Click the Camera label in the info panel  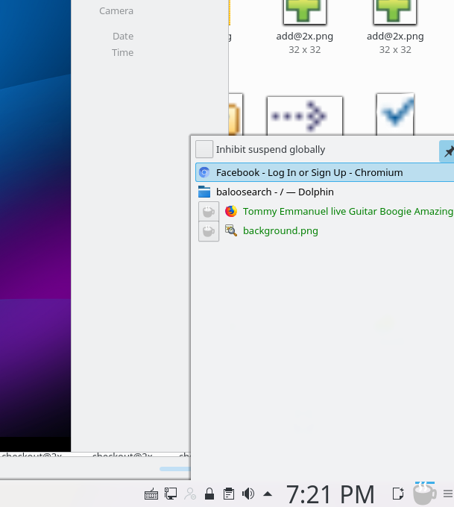click(x=116, y=11)
